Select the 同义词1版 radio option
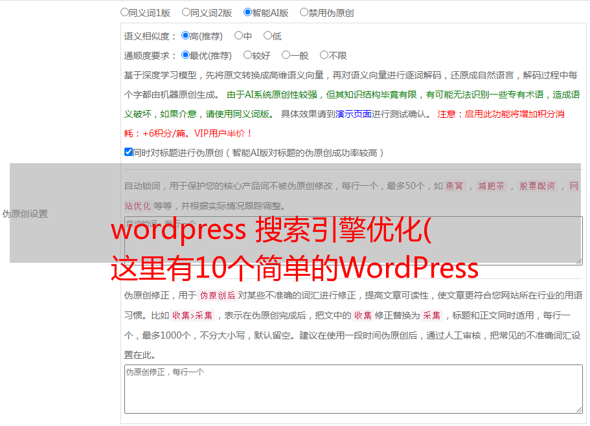The height and width of the screenshot is (426, 590). click(124, 12)
